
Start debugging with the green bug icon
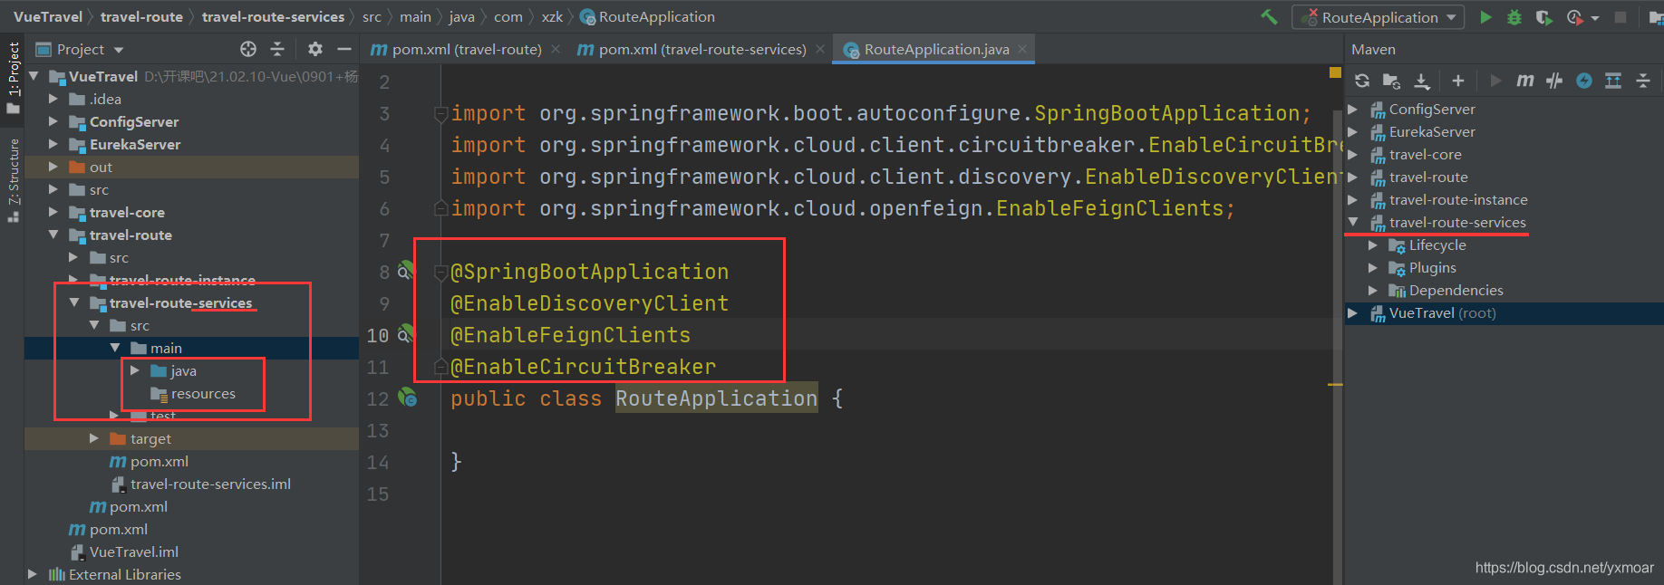point(1514,17)
